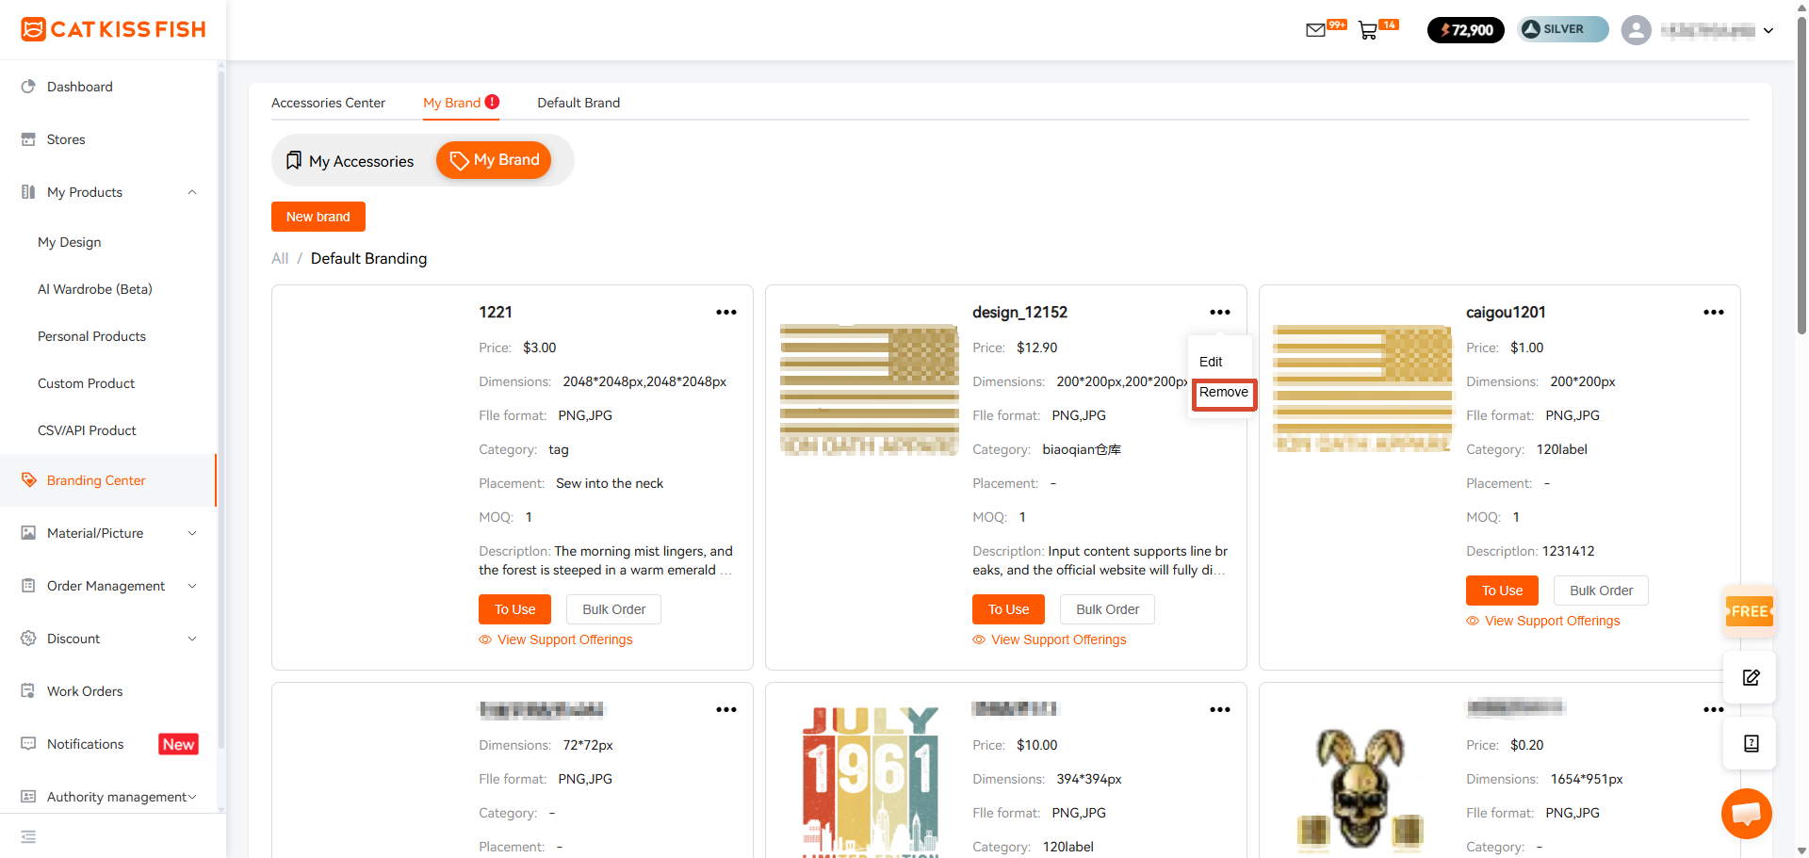1809x858 pixels.
Task: Open the more options menu for design_12152
Action: [x=1220, y=312]
